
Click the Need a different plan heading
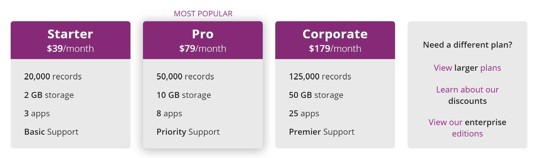point(467,45)
